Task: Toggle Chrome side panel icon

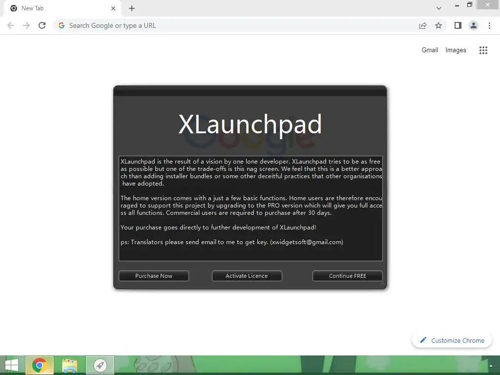Action: pyautogui.click(x=458, y=25)
